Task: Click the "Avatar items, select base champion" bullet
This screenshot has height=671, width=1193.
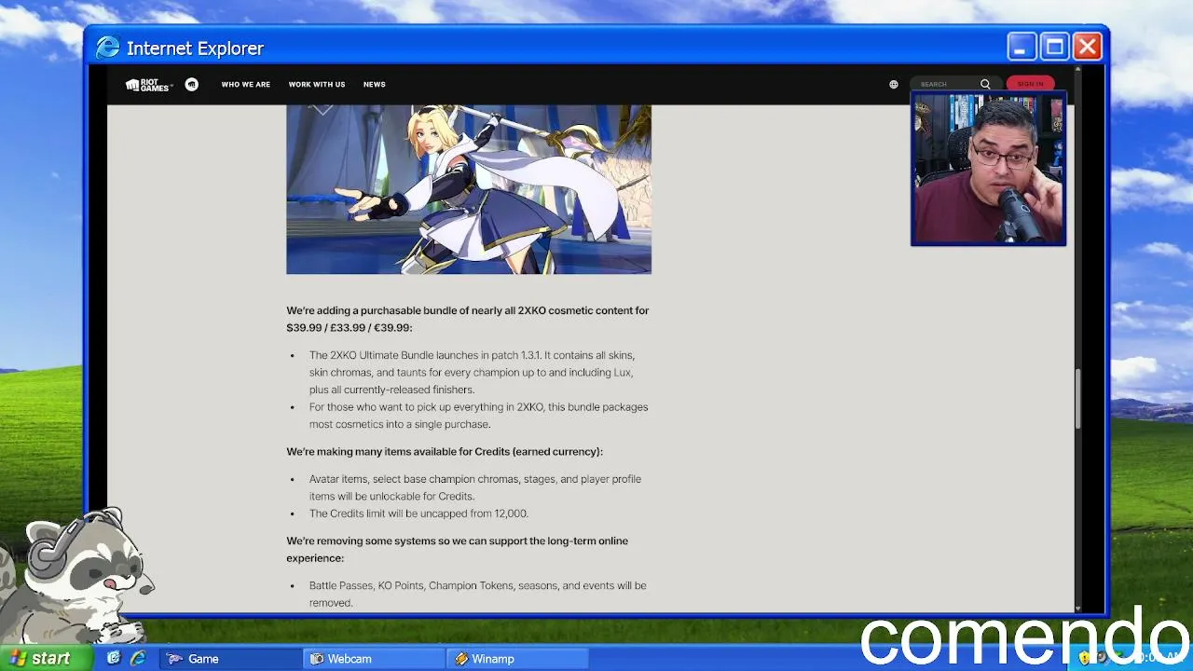Action: 475,487
